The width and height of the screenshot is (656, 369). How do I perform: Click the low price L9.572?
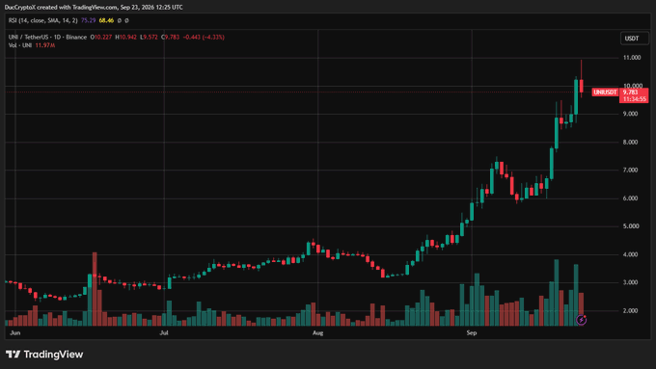(x=149, y=38)
